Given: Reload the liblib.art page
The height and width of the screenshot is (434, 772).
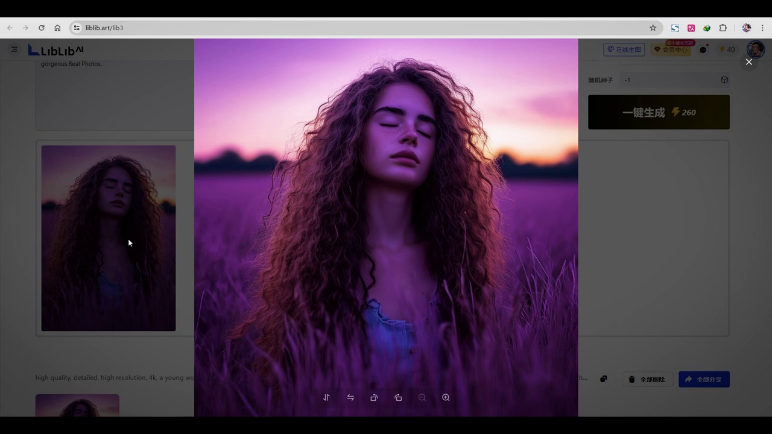Looking at the screenshot, I should tap(42, 28).
